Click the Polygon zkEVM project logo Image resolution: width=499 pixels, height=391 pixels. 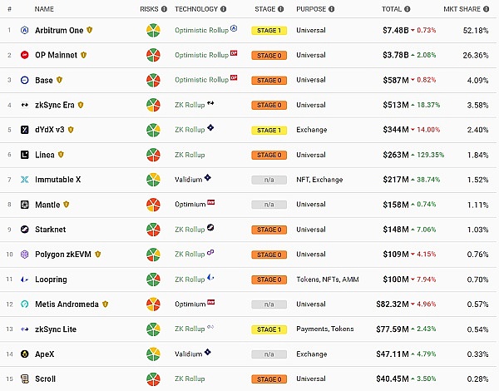pyautogui.click(x=25, y=255)
